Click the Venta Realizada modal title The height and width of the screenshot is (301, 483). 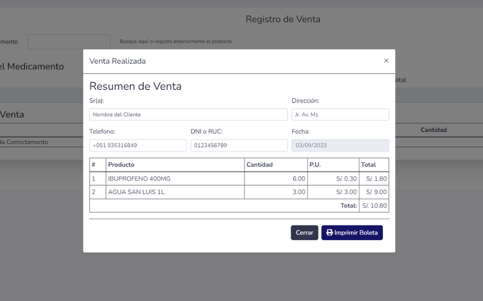pyautogui.click(x=118, y=61)
